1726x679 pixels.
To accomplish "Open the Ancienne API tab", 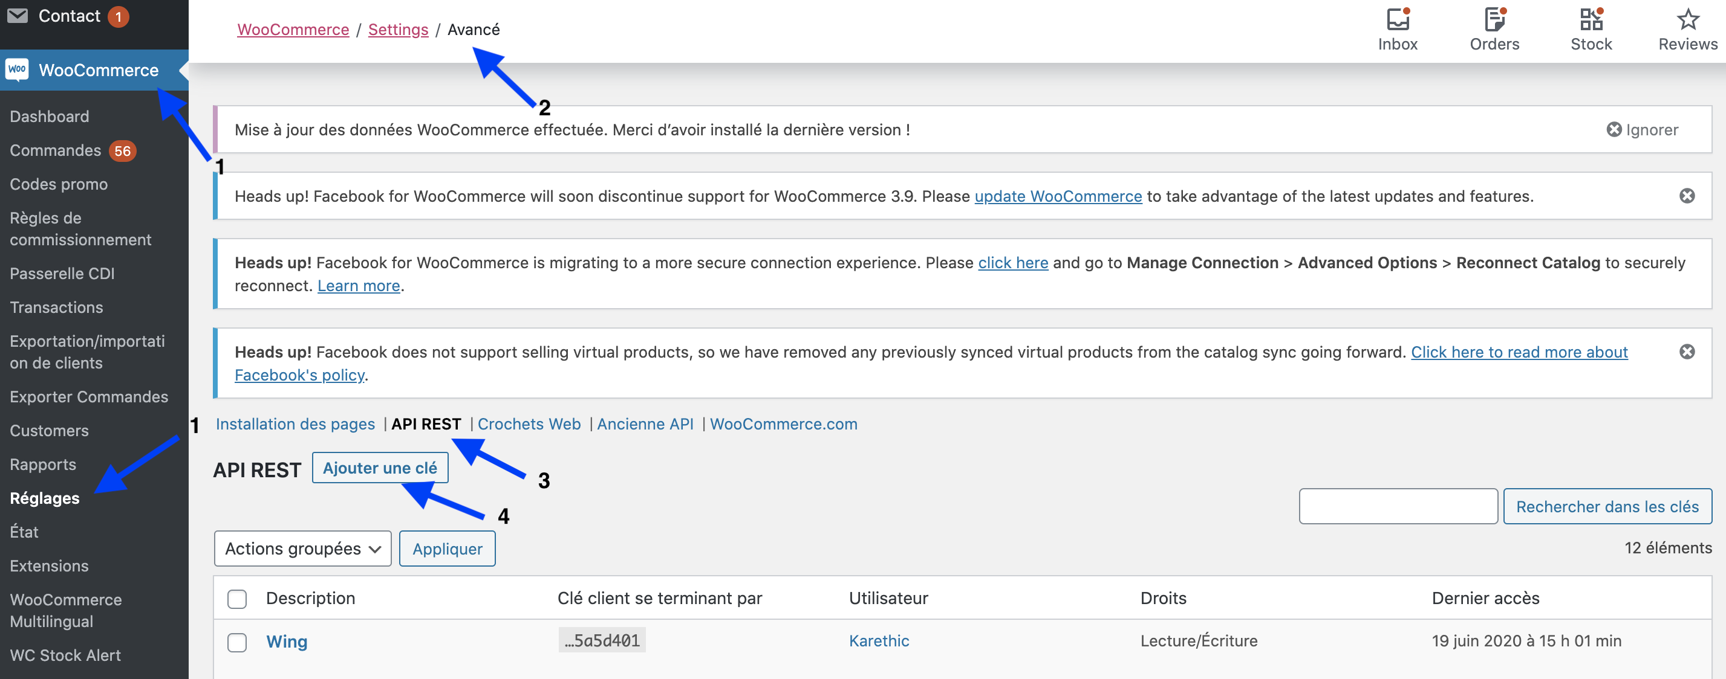I will point(645,423).
